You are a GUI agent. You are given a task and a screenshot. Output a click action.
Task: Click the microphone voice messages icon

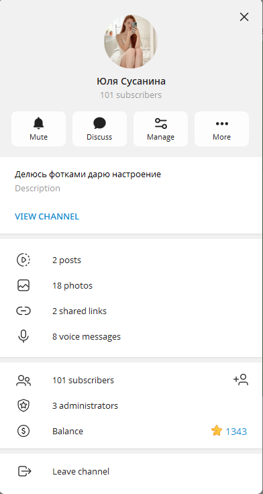coord(23,336)
